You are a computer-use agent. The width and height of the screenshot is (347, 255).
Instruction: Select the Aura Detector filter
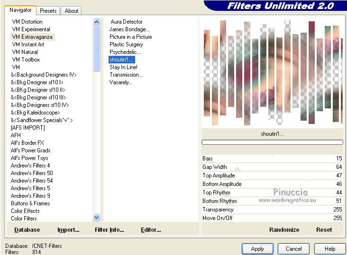[x=127, y=22]
